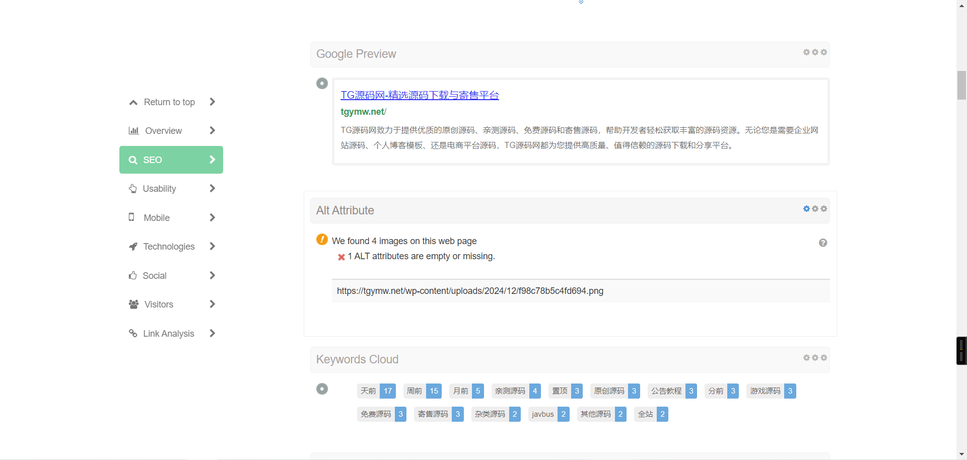Click the Link Analysis chain icon
This screenshot has width=967, height=460.
(133, 333)
